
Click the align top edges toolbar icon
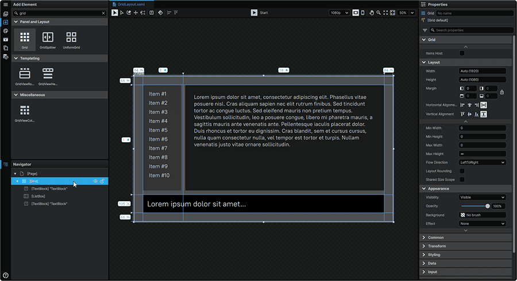[176, 13]
